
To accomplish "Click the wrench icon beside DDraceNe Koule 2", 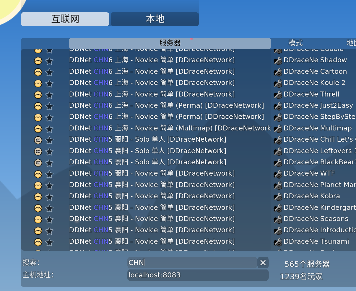I will tap(278, 84).
